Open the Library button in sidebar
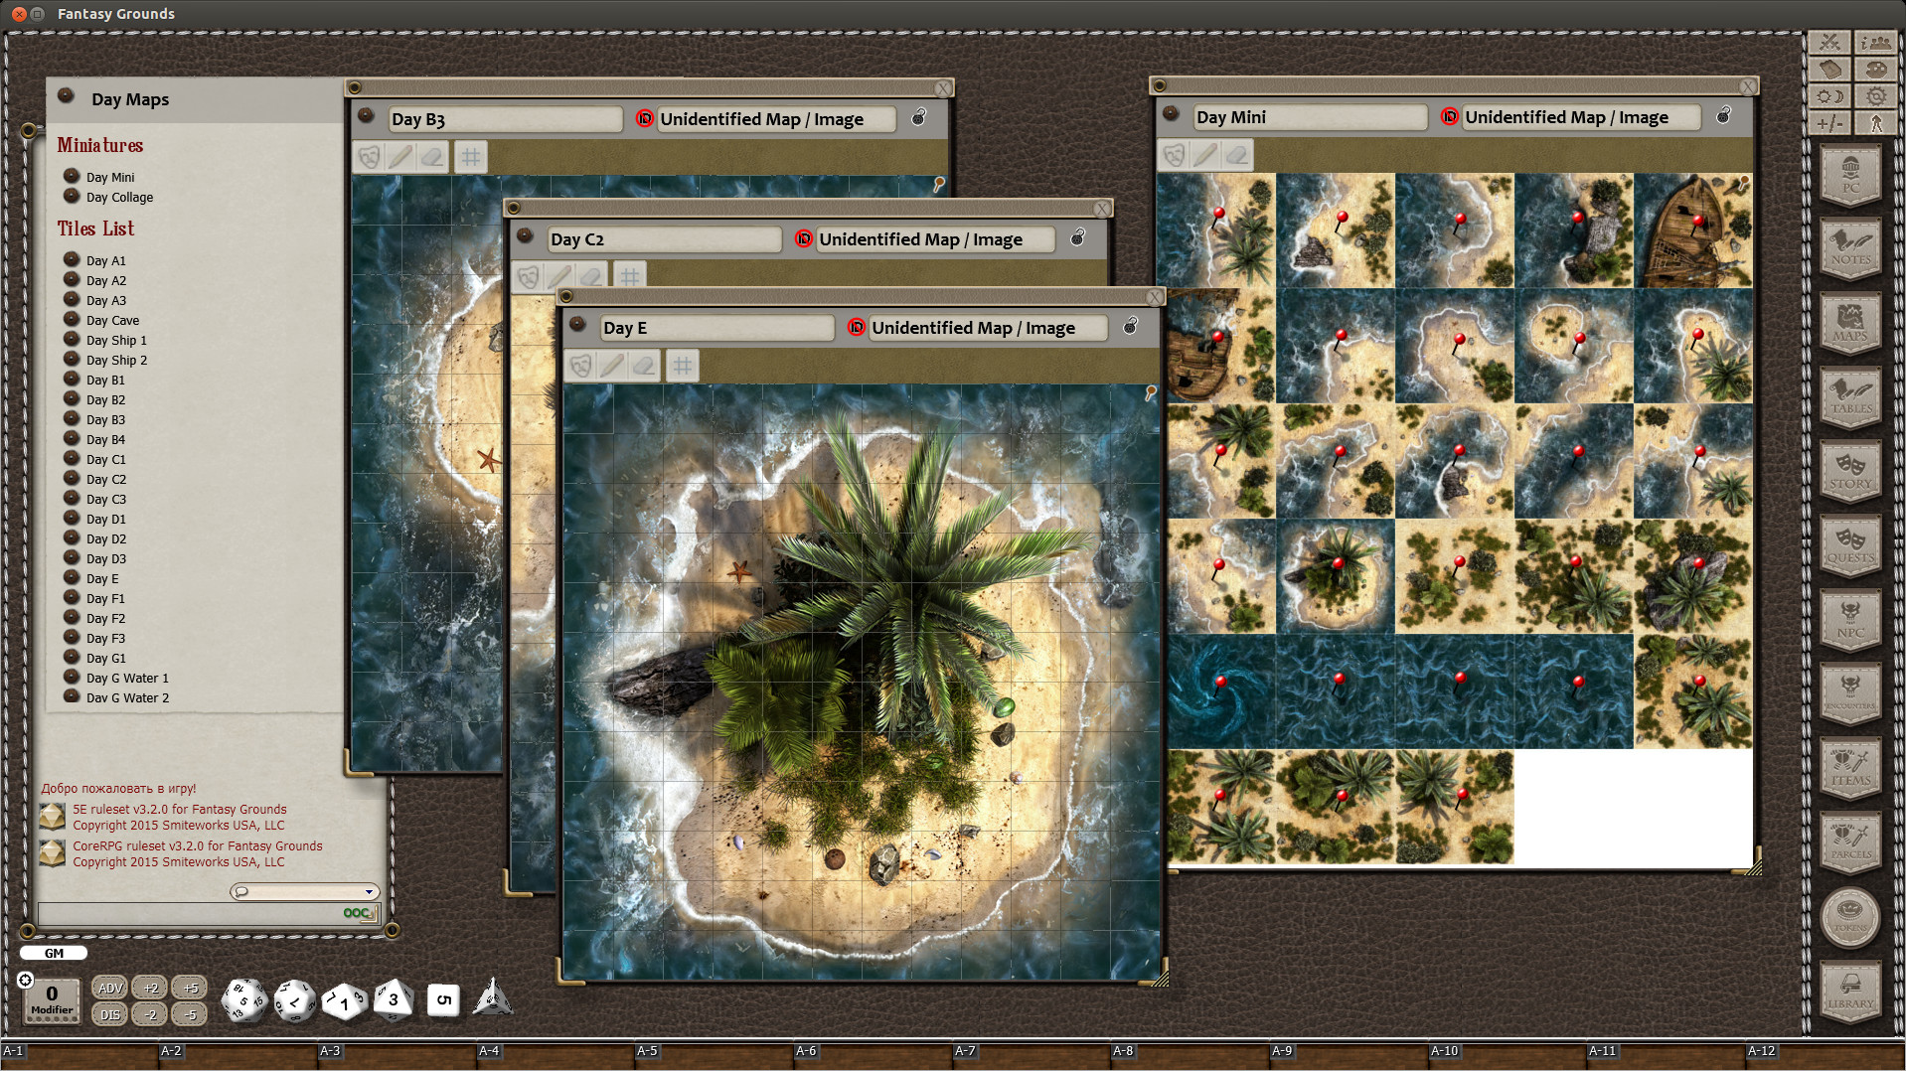This screenshot has height=1071, width=1906. (x=1849, y=991)
